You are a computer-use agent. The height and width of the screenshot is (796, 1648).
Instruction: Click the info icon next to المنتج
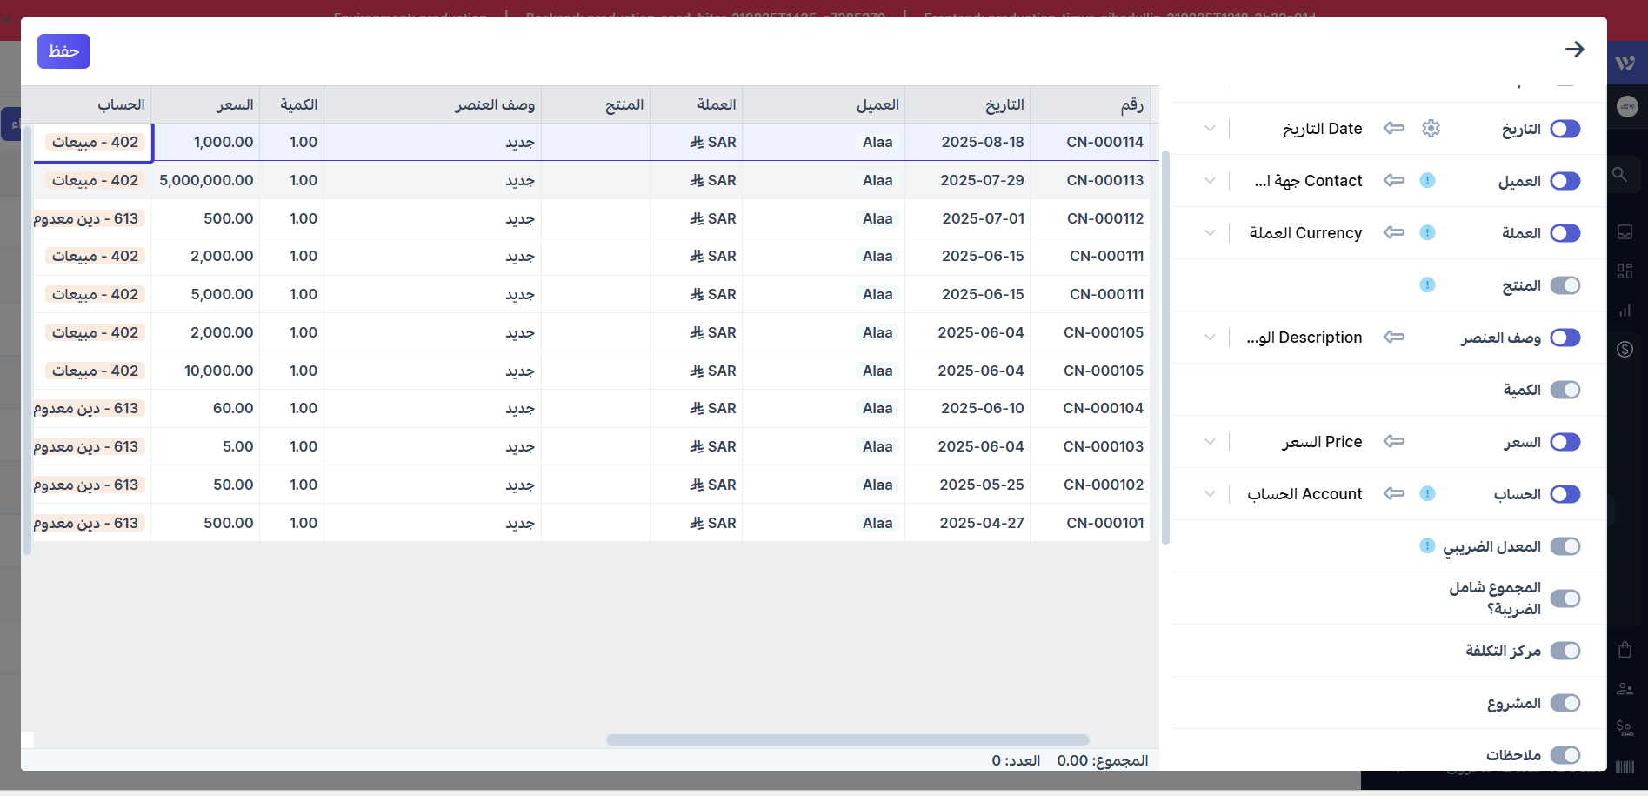(x=1427, y=285)
